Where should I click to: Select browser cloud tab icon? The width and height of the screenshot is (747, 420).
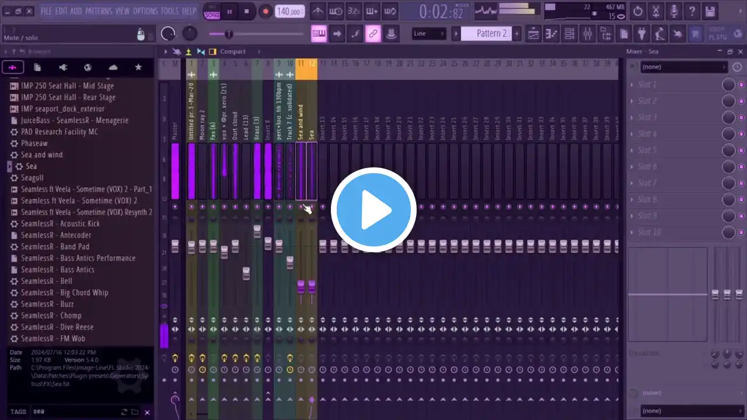[113, 67]
